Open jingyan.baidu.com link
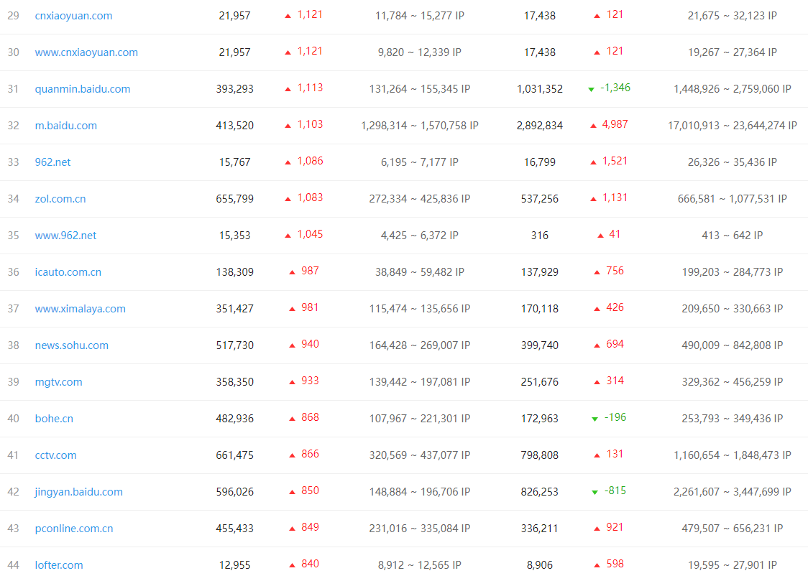808x581 pixels. pyautogui.click(x=78, y=491)
